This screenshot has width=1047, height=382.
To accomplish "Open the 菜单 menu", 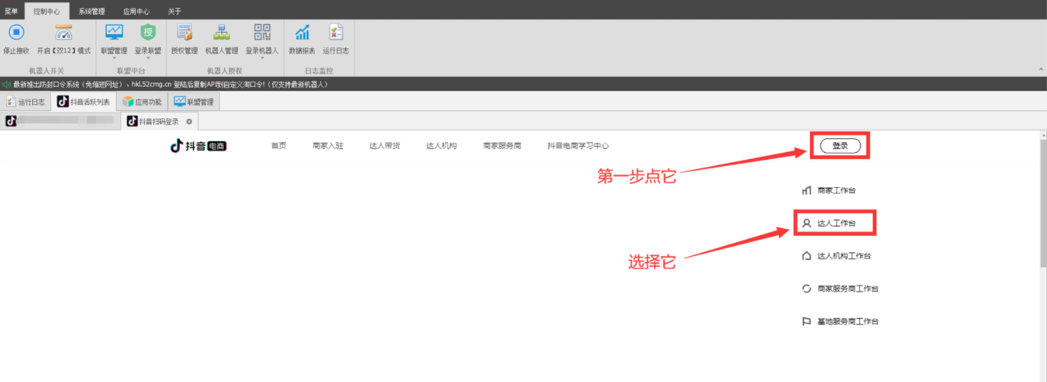I will click(11, 11).
